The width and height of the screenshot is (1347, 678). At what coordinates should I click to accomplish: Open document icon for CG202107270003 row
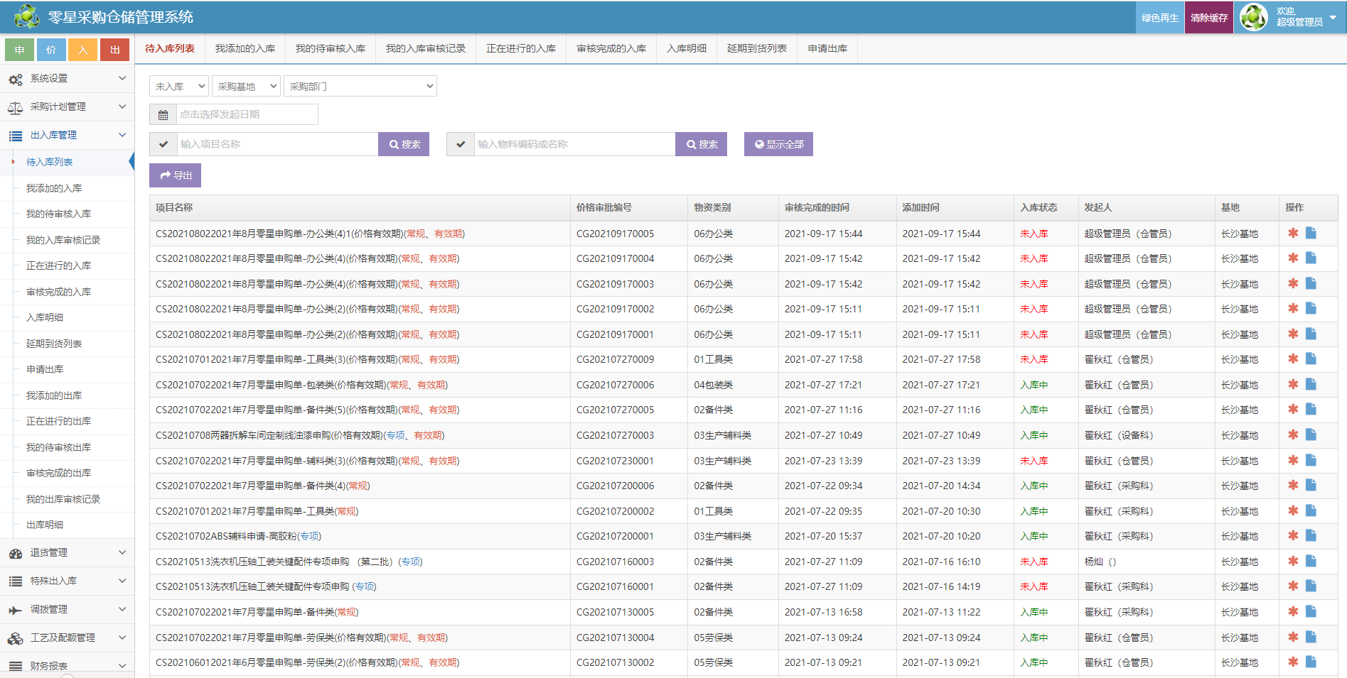(1311, 434)
